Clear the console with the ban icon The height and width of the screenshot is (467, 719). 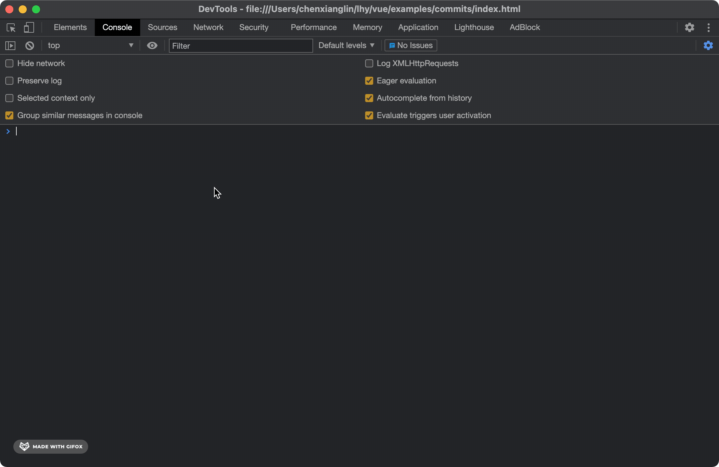click(x=30, y=45)
